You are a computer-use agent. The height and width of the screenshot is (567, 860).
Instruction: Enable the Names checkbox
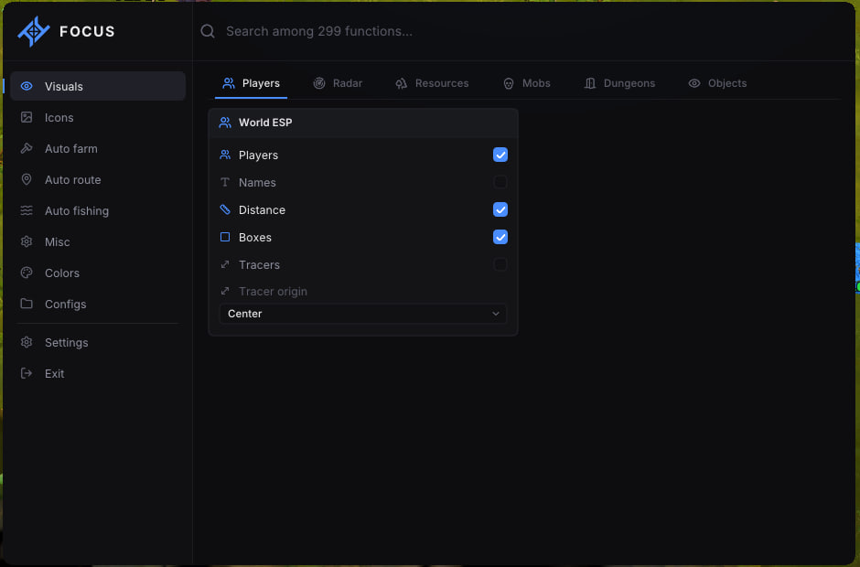coord(500,182)
